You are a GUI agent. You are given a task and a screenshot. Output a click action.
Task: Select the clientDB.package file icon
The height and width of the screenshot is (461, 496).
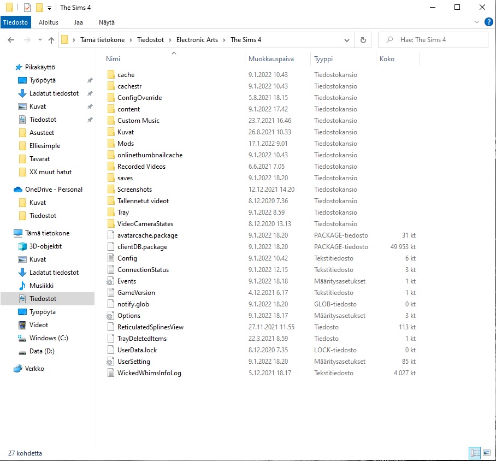(111, 247)
